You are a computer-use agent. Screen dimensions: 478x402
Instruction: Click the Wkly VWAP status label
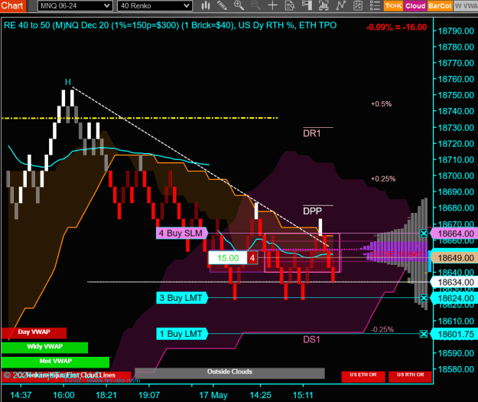[x=44, y=348]
